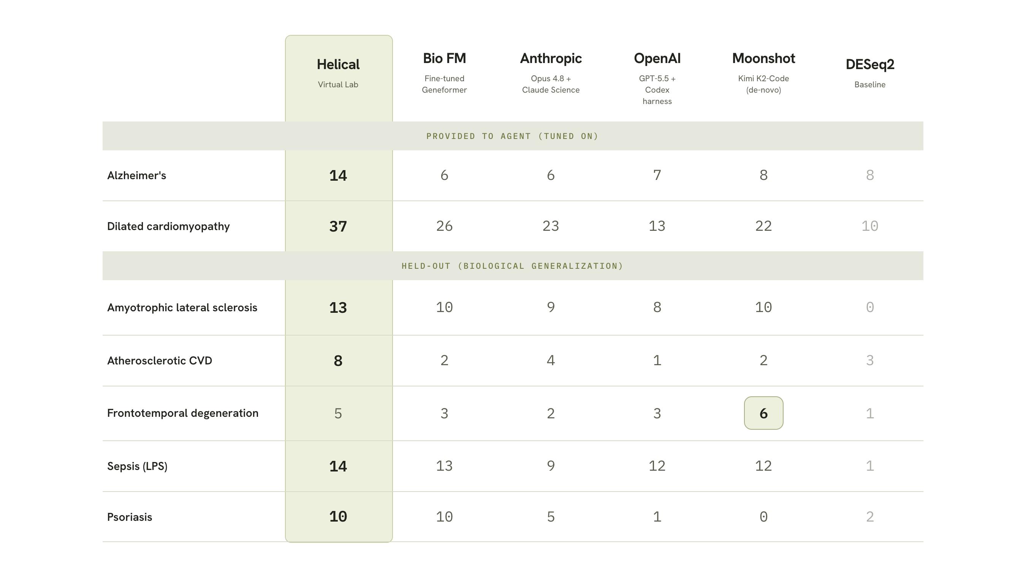1026x577 pixels.
Task: Select the 'Kimi K2-Code (de-novo)' subtitle
Action: [763, 84]
